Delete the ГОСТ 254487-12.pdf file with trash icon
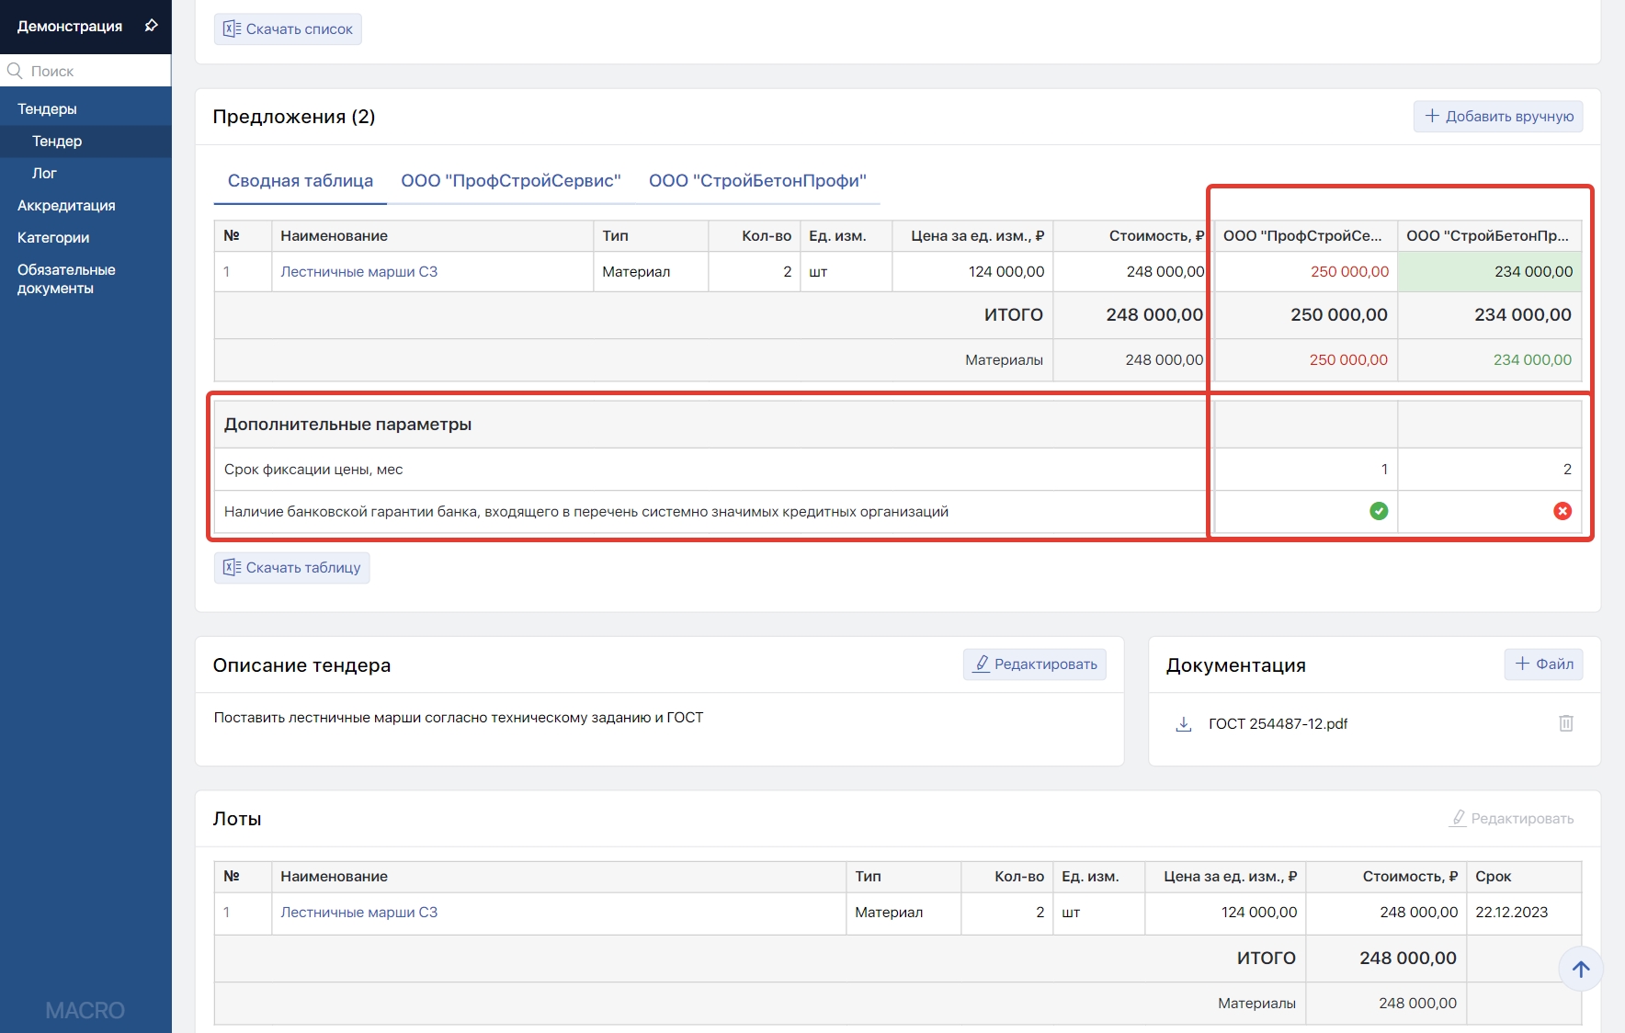 (1566, 723)
